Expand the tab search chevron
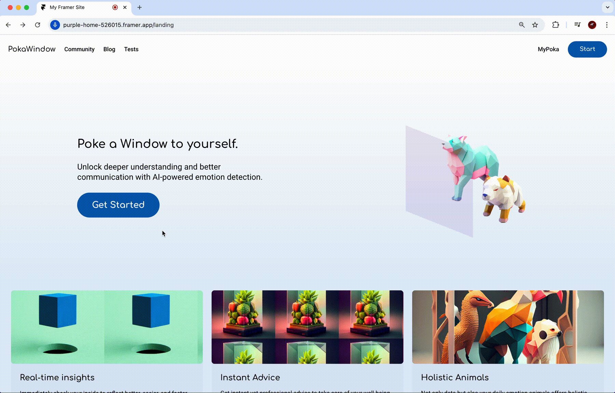Screen dimensions: 615x393 [607, 7]
